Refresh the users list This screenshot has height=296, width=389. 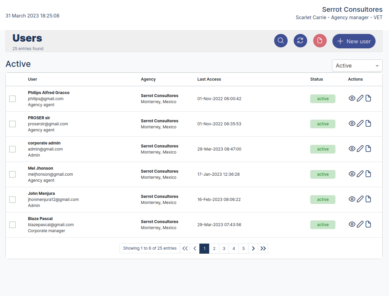(300, 40)
